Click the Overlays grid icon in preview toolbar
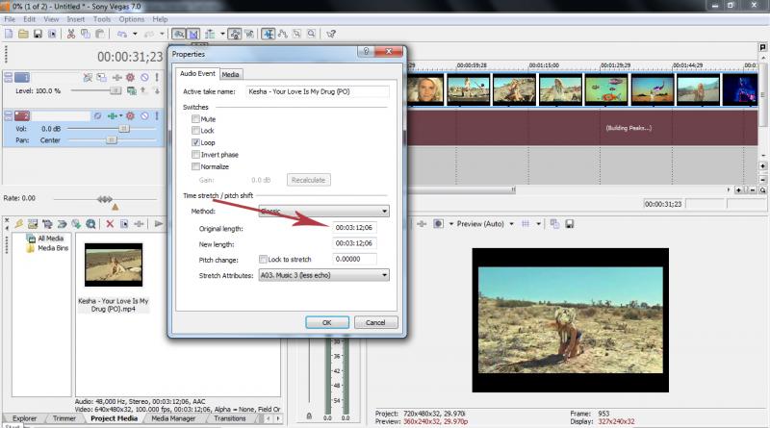This screenshot has width=770, height=428. tap(526, 224)
